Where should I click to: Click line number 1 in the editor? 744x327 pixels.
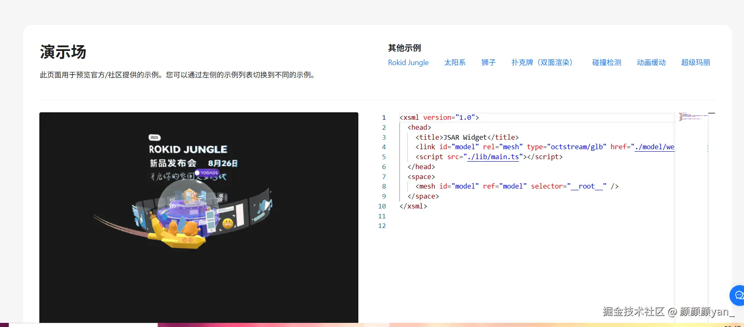[x=384, y=118]
